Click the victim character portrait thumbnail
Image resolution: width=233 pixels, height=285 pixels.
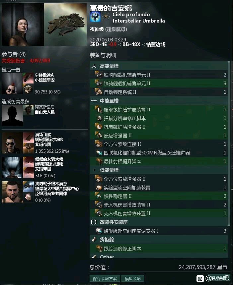[x=23, y=25]
